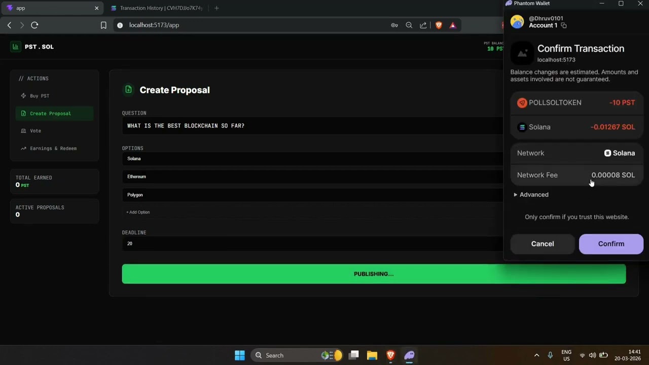Open Wi-Fi network tray icon
This screenshot has height=365, width=649.
tap(582, 355)
